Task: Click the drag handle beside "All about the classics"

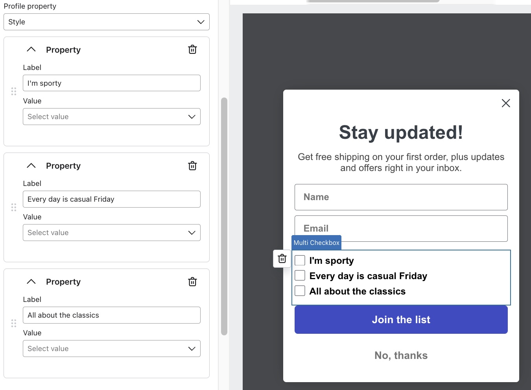Action: coord(13,323)
